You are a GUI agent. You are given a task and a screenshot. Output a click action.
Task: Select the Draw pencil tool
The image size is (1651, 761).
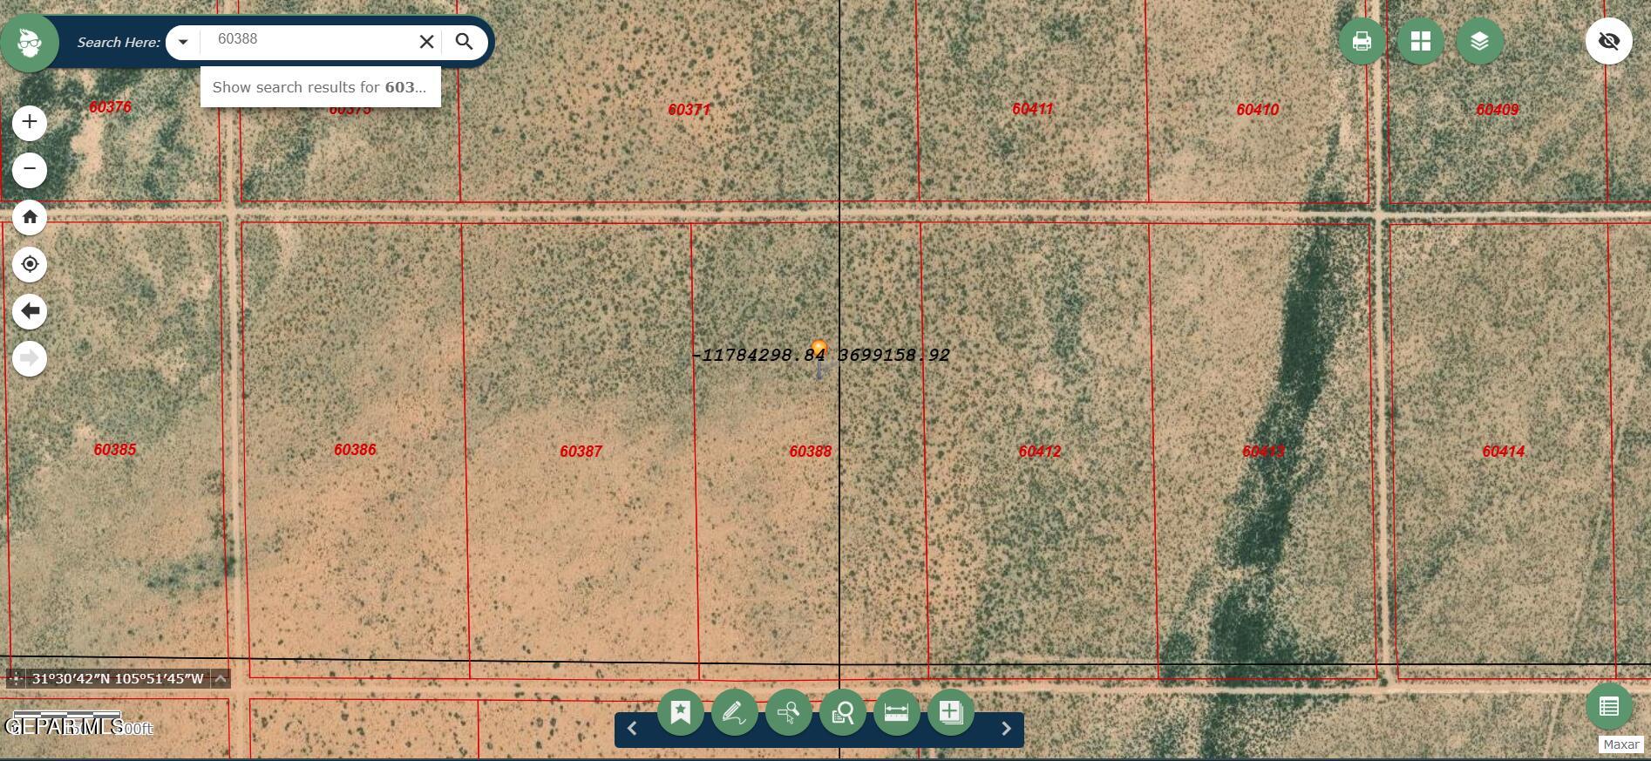pyautogui.click(x=735, y=712)
